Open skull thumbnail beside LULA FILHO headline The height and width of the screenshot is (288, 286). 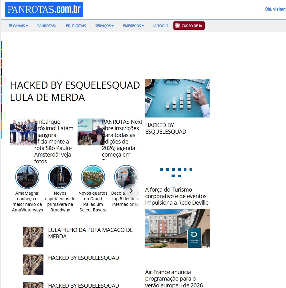(33, 237)
